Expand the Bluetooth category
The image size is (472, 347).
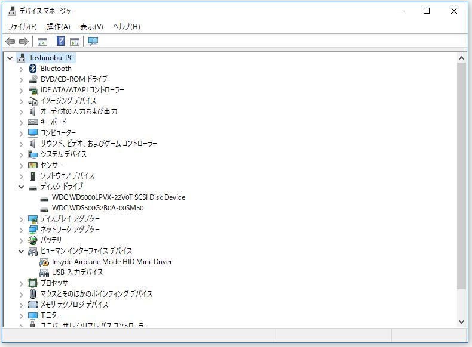21,69
